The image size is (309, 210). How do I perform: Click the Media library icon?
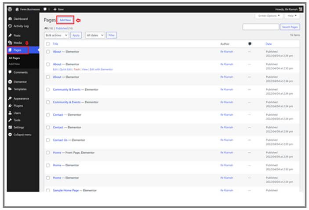tap(10, 43)
